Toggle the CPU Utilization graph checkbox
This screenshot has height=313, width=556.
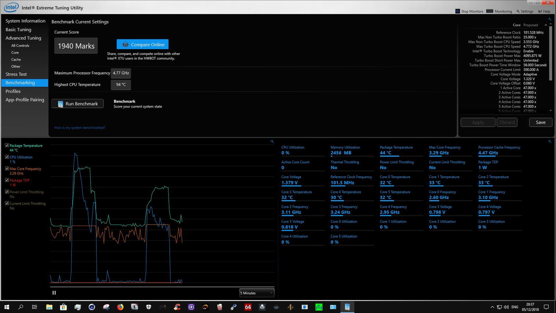tap(7, 157)
